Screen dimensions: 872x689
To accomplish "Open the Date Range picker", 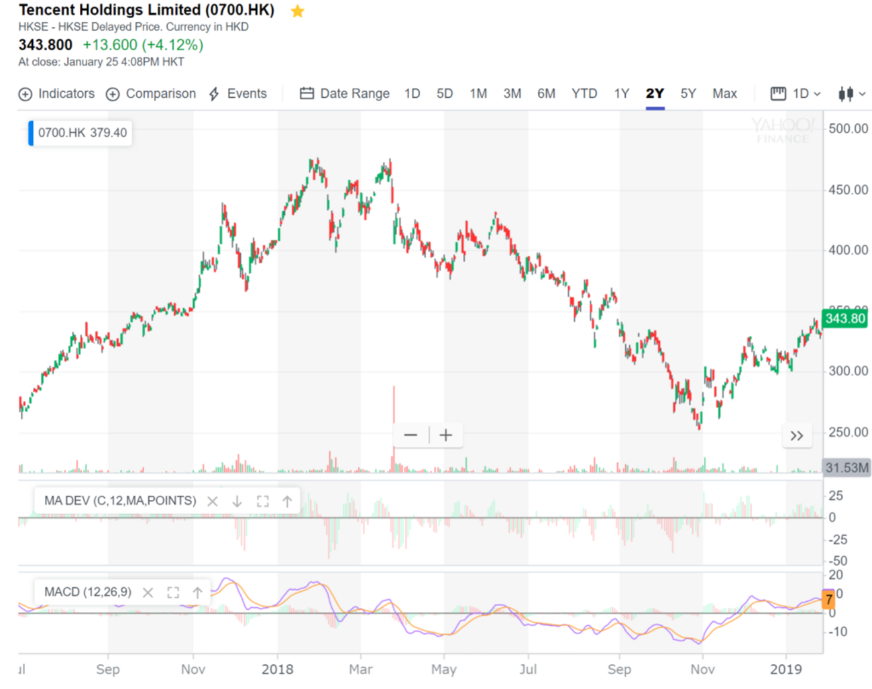I will [x=345, y=94].
